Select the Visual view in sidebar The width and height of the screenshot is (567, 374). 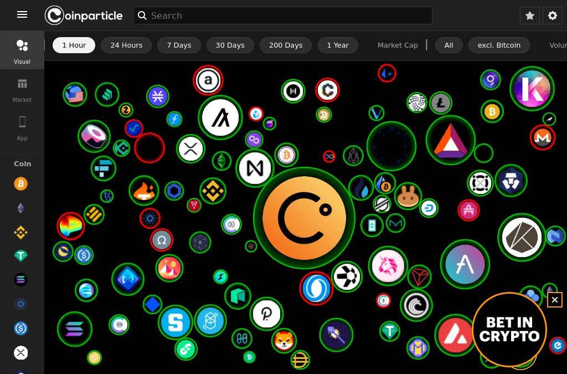[x=22, y=50]
